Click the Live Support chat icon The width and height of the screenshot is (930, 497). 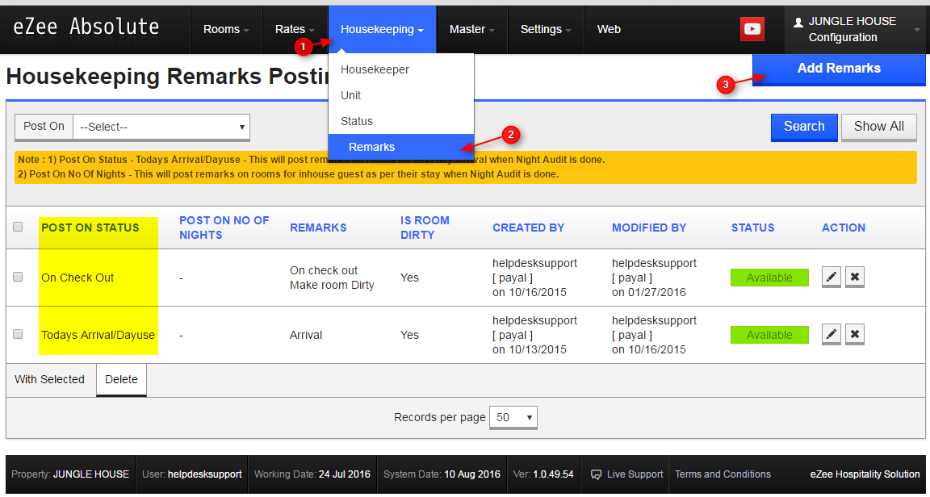click(595, 474)
